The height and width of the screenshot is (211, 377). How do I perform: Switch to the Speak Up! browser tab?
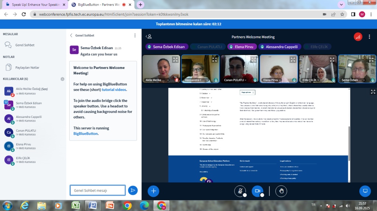33,5
